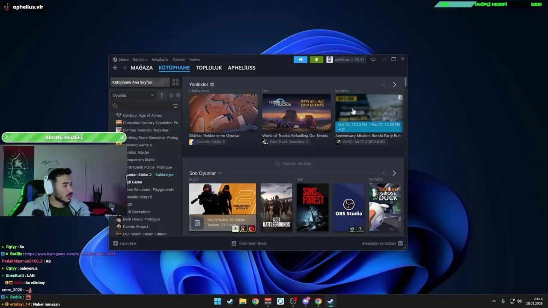Sort library list with the up-arrow icon
The image size is (548, 308).
pyautogui.click(x=161, y=95)
